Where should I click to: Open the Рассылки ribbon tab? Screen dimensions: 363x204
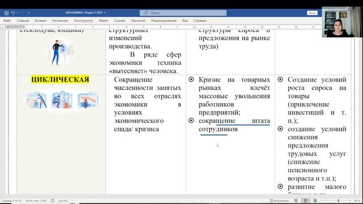pos(138,20)
